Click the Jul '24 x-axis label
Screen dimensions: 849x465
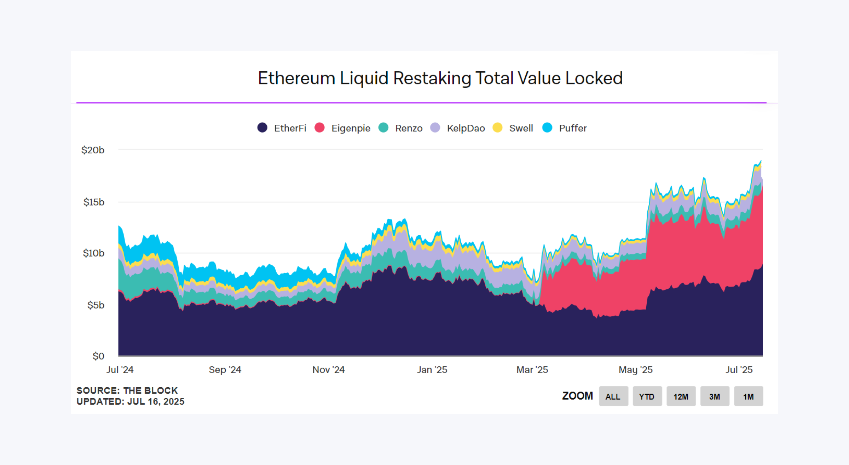pyautogui.click(x=120, y=370)
